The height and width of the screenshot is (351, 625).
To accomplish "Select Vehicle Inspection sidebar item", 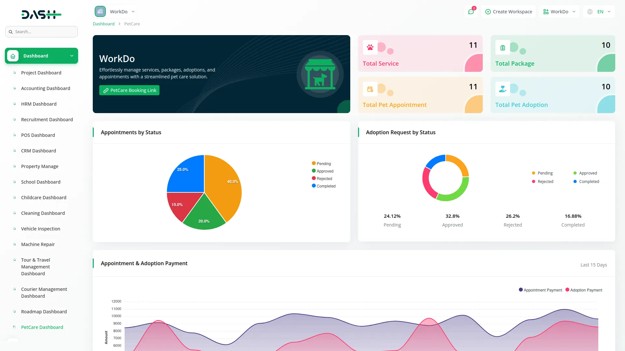I will 41,229.
